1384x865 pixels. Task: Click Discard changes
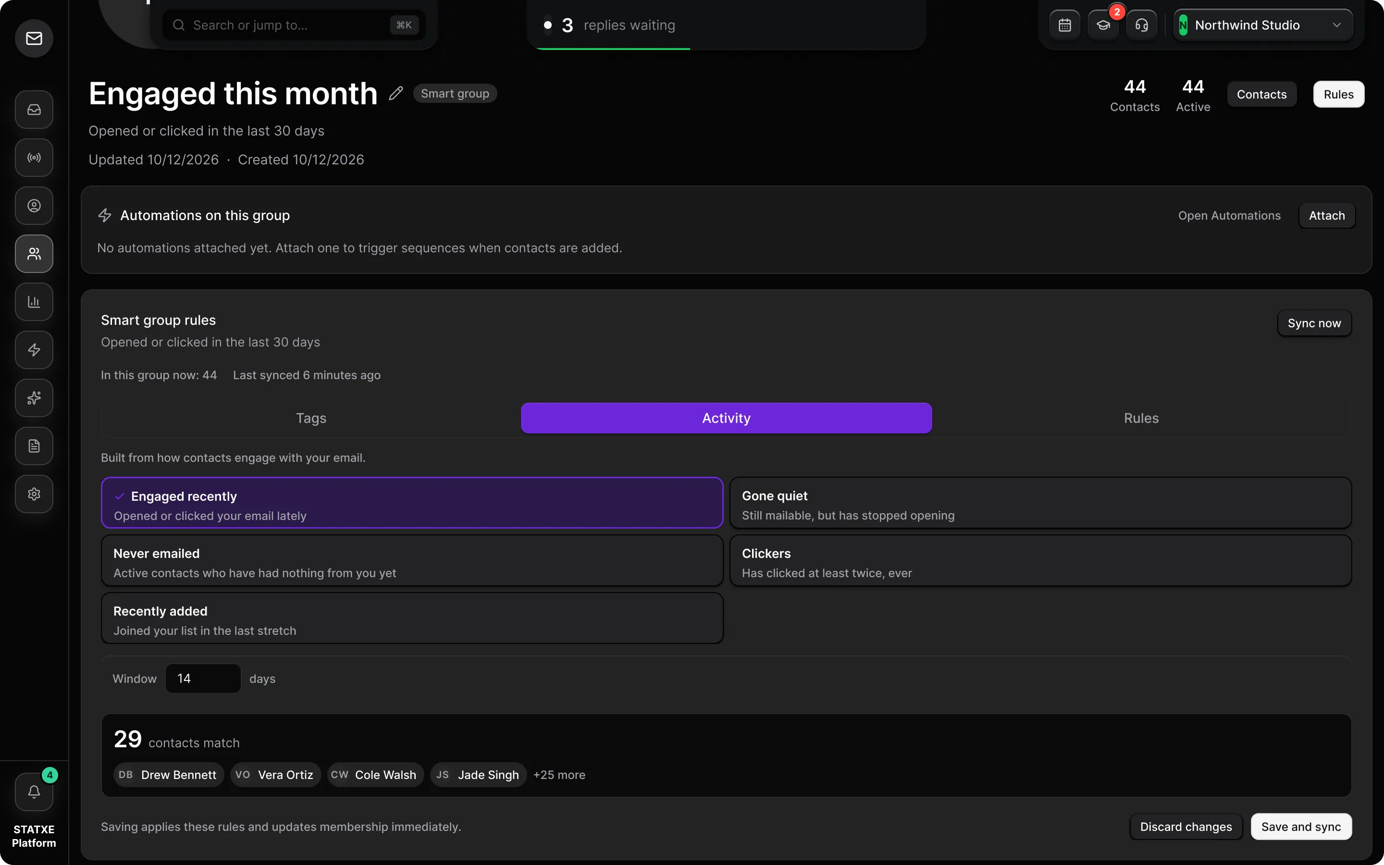click(1186, 827)
